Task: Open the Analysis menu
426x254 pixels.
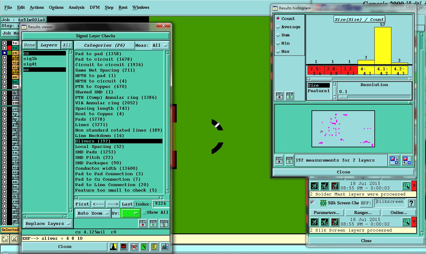Action: point(77,7)
